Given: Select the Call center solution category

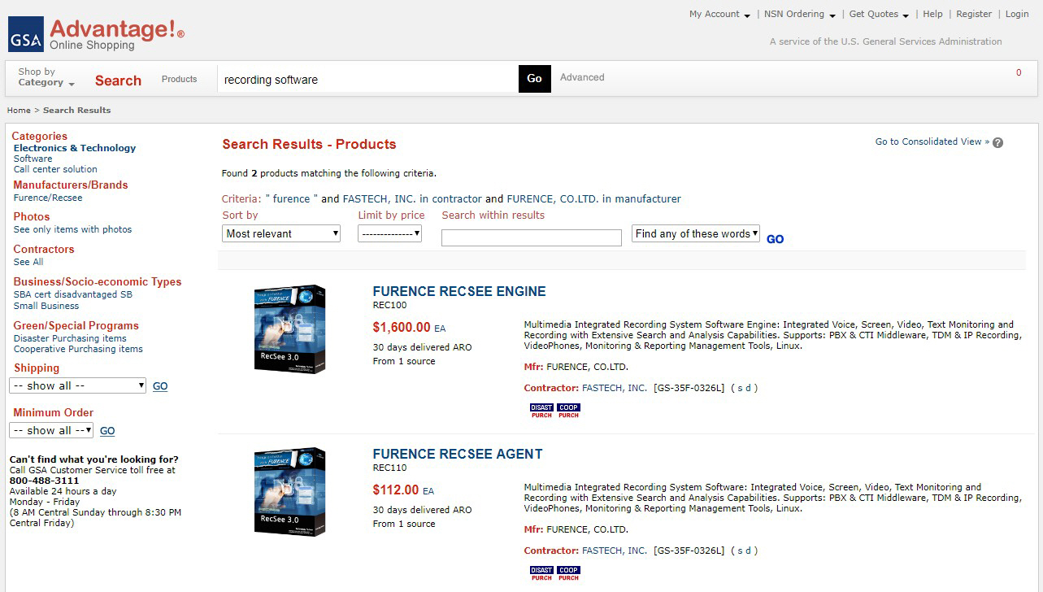Looking at the screenshot, I should point(55,169).
